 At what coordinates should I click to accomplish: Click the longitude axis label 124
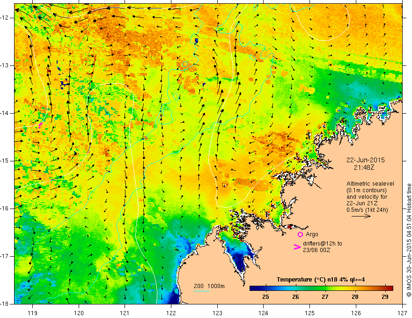(264, 313)
